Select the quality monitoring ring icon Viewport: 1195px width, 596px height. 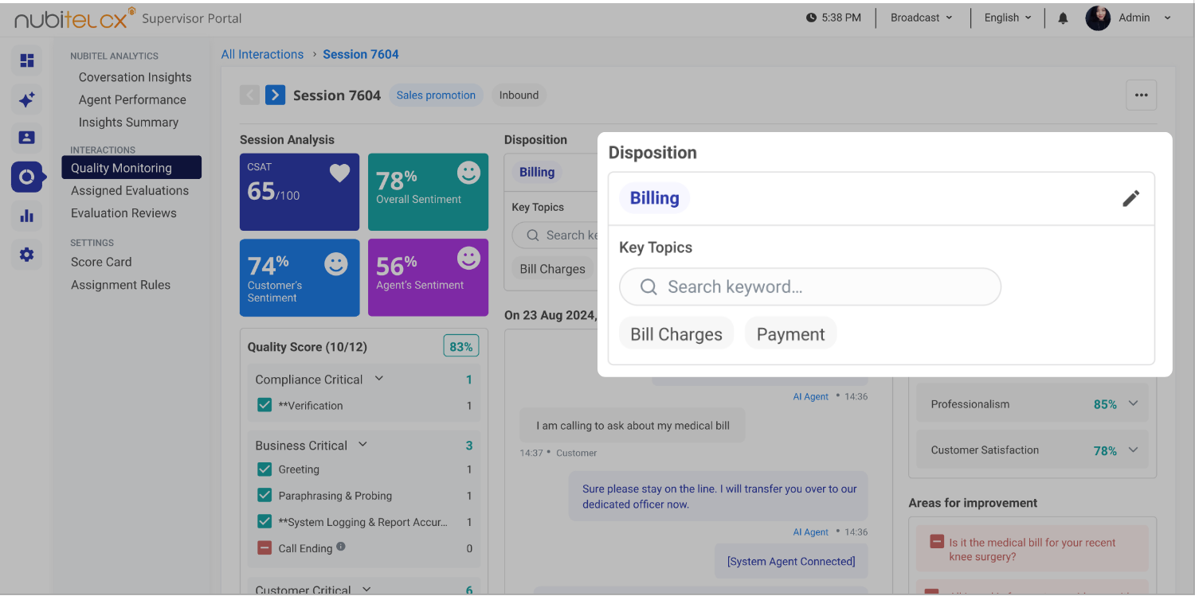pos(27,177)
